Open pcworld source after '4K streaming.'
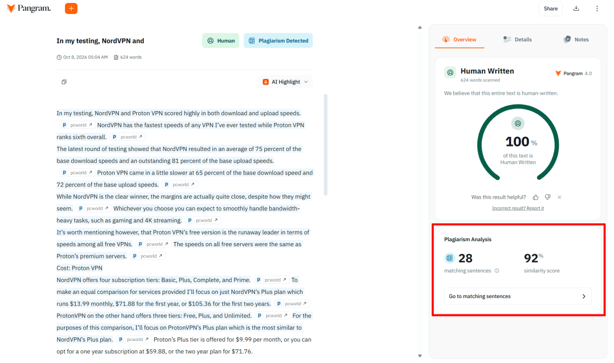The width and height of the screenshot is (614, 363). [203, 221]
